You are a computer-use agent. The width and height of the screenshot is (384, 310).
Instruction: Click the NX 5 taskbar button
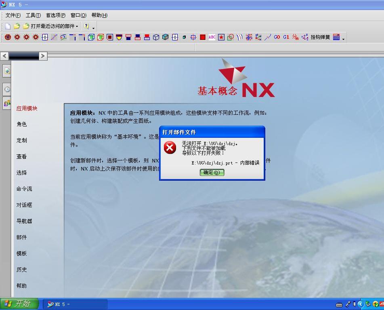(75, 304)
